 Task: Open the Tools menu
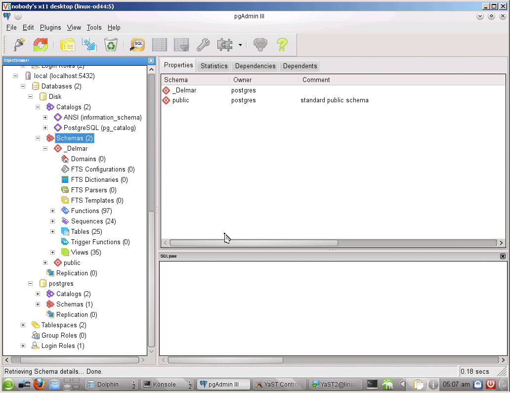pos(94,27)
